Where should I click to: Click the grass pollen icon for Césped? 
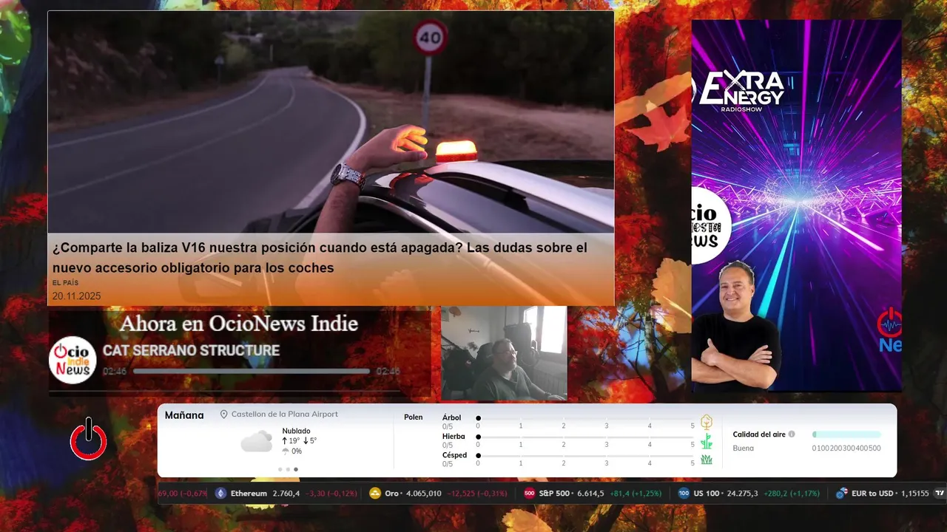(x=707, y=460)
